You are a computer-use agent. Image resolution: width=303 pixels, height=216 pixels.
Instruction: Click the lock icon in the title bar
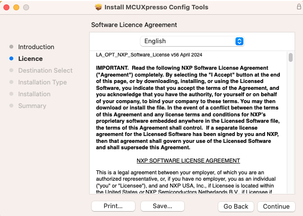coord(299,7)
